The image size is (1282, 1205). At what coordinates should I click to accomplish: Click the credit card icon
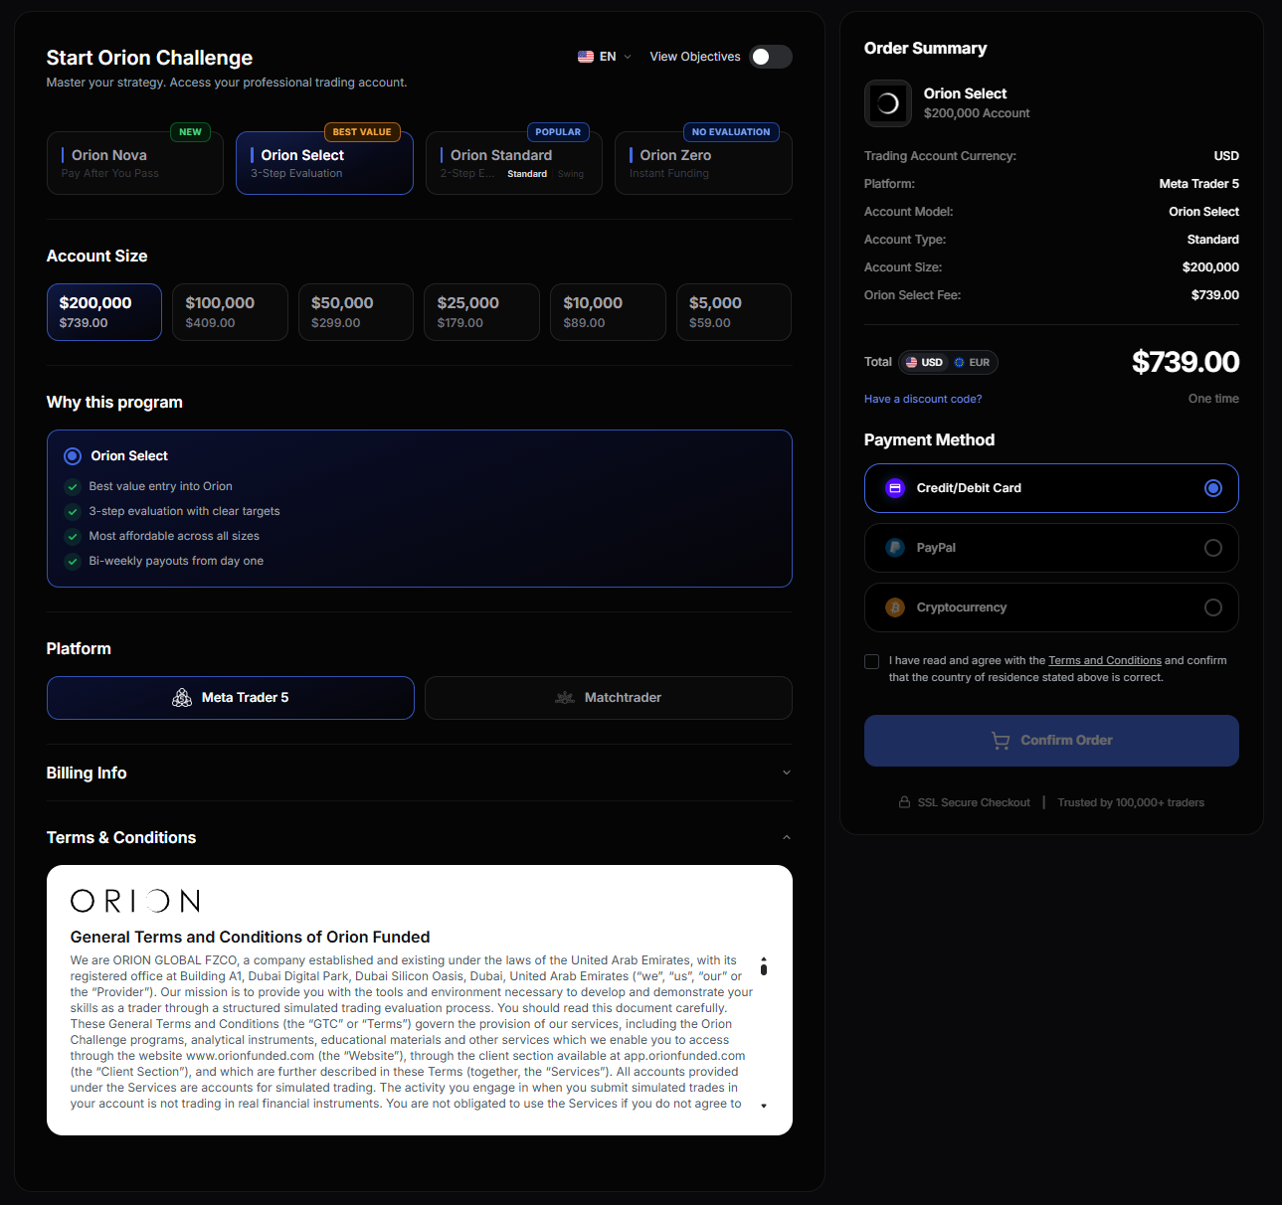[x=895, y=488]
